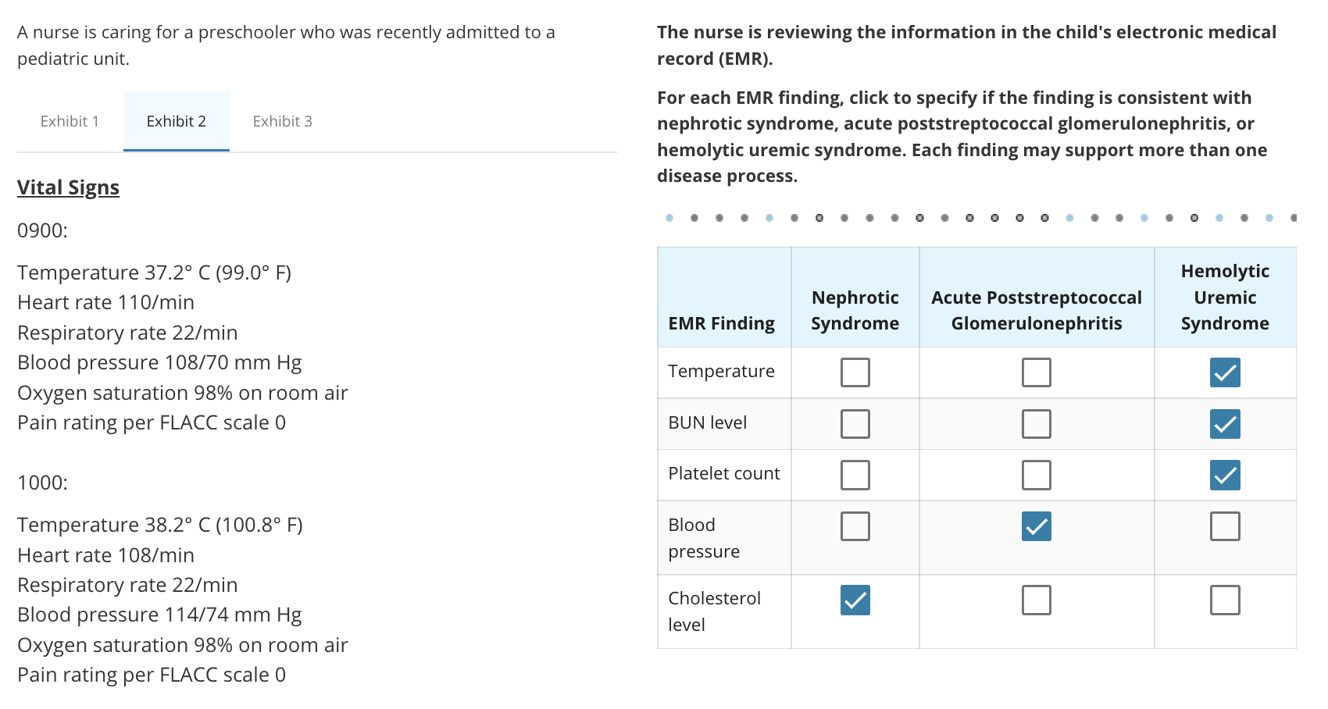The width and height of the screenshot is (1328, 709).
Task: Check Hemolytic Uremic Syndrome for Cholesterol level
Action: (1225, 600)
